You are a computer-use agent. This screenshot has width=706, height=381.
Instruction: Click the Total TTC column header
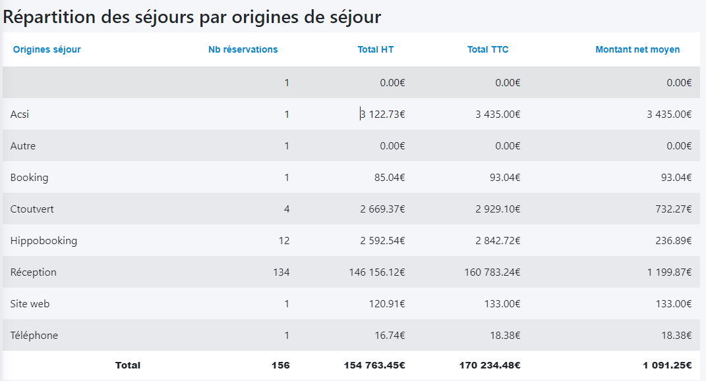coord(488,49)
